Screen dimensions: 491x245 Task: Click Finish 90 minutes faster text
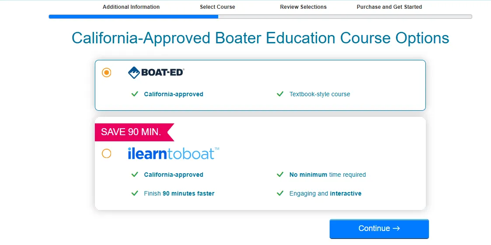179,193
